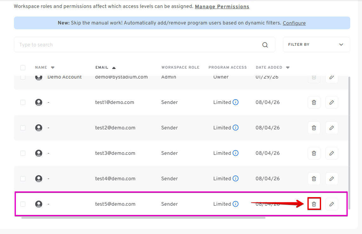The width and height of the screenshot is (362, 234).
Task: Edit the test2@demo.com user with pencil icon
Action: pyautogui.click(x=332, y=128)
